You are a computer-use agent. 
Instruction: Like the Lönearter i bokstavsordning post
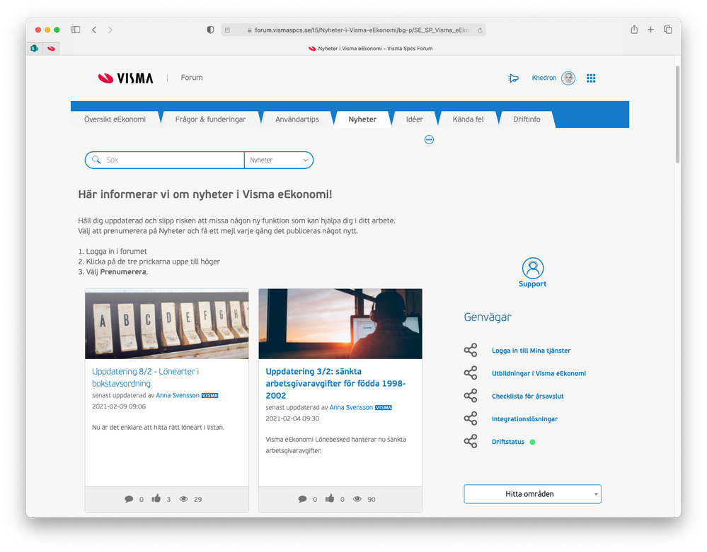pyautogui.click(x=156, y=498)
